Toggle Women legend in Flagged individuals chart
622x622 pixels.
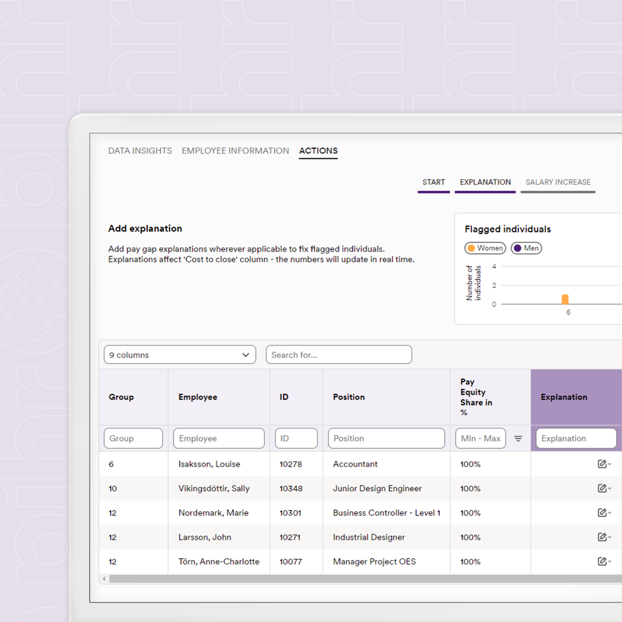[x=485, y=248]
